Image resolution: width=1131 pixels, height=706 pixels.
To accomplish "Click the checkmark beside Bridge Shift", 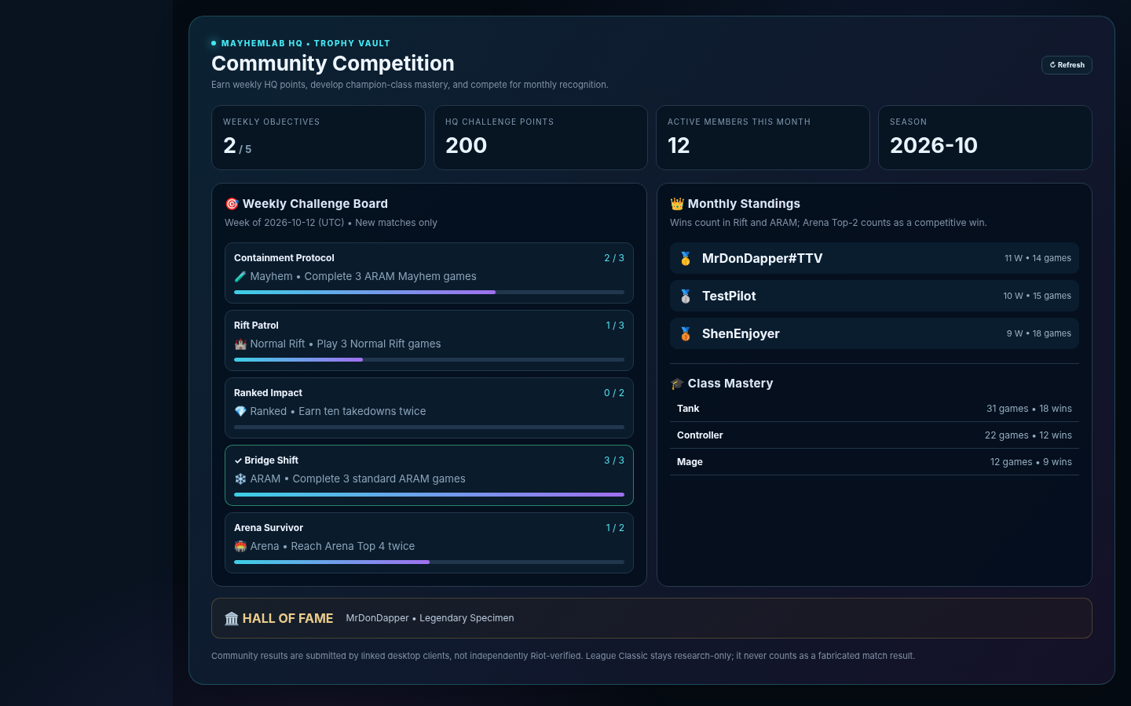I will [238, 461].
